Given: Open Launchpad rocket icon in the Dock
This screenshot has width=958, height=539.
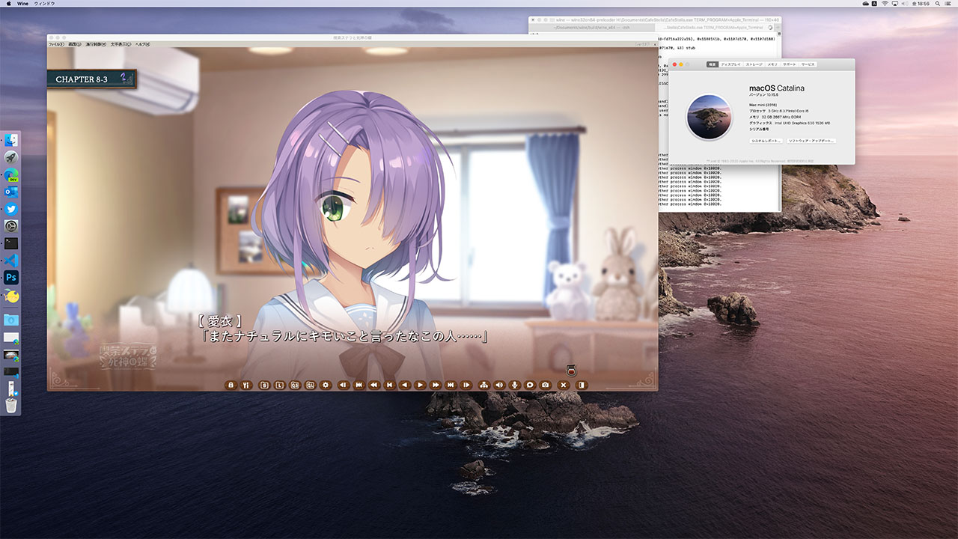Looking at the screenshot, I should pyautogui.click(x=11, y=157).
